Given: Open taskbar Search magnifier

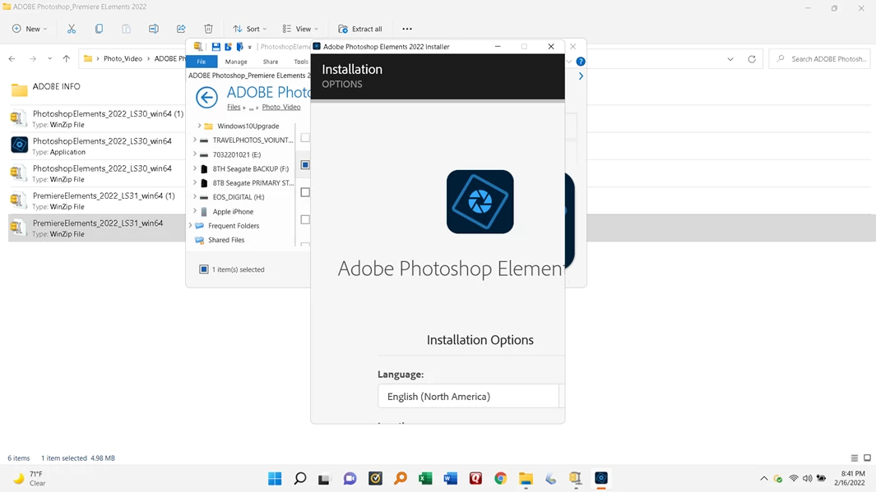Looking at the screenshot, I should [x=300, y=479].
